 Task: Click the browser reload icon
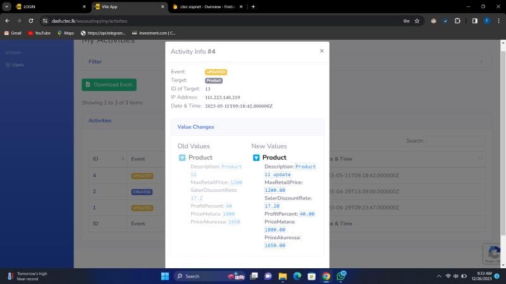pos(32,21)
